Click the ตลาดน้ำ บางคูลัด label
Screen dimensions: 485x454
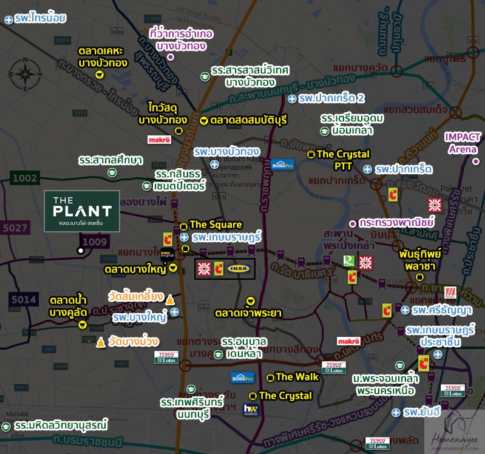click(x=69, y=306)
